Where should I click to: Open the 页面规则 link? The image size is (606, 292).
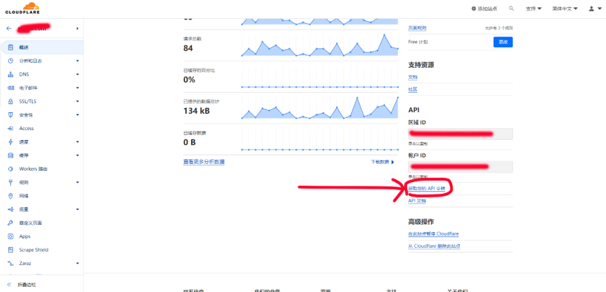(x=417, y=28)
